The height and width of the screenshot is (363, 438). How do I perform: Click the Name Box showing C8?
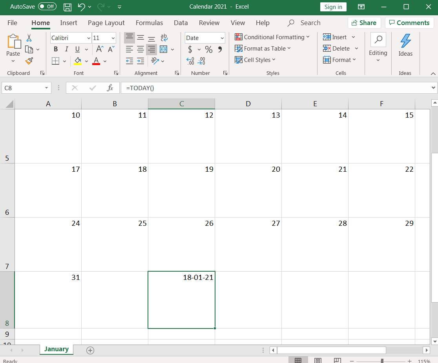pos(23,88)
